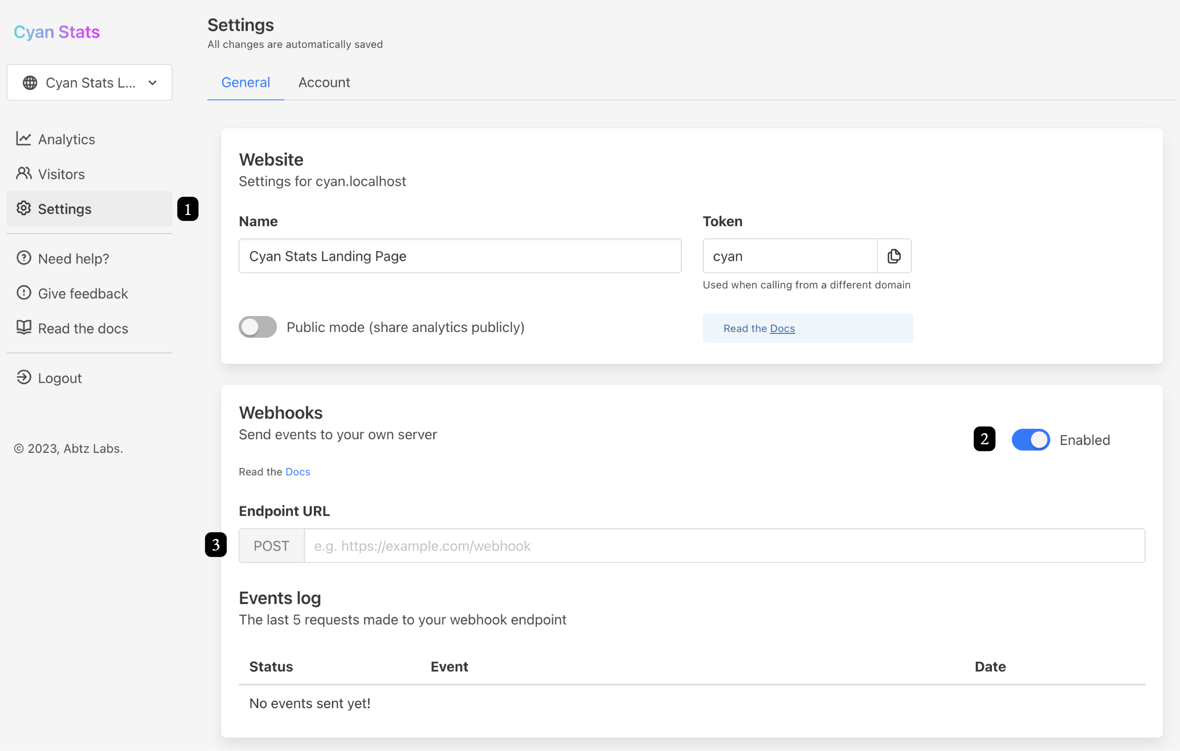Viewport: 1180px width, 751px height.
Task: Open the website switcher chevron
Action: point(152,82)
